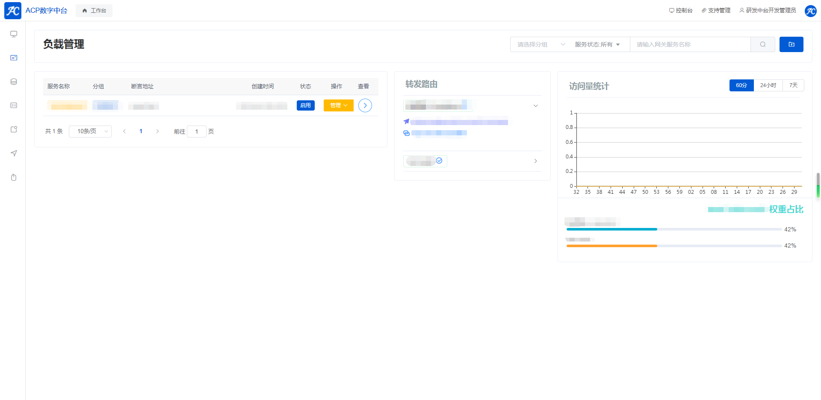The width and height of the screenshot is (821, 400).
Task: Open the database stack sidebar icon
Action: coord(14,82)
